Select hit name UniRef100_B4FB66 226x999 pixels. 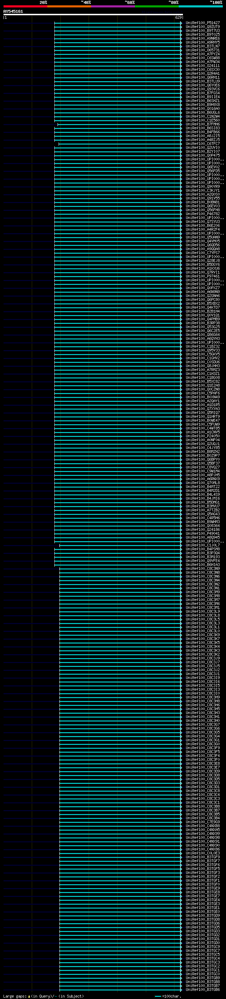pos(203,132)
